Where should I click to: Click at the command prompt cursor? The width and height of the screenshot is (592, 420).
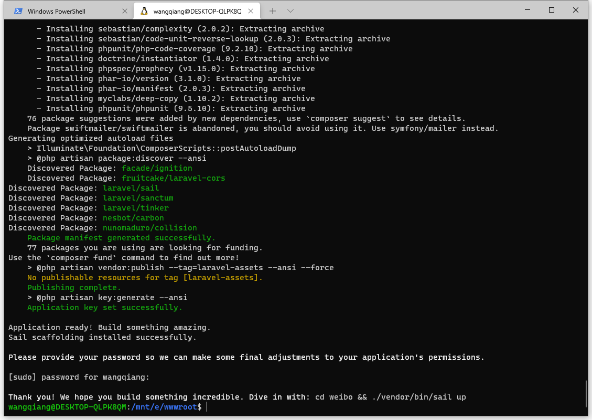[207, 407]
